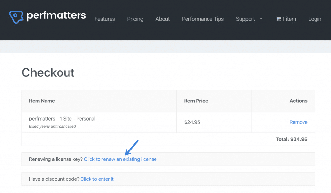Click the Support menu label
Image resolution: width=331 pixels, height=193 pixels.
246,19
